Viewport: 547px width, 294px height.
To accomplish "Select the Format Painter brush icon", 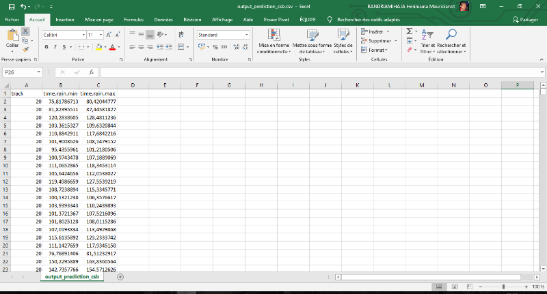I will click(x=25, y=48).
